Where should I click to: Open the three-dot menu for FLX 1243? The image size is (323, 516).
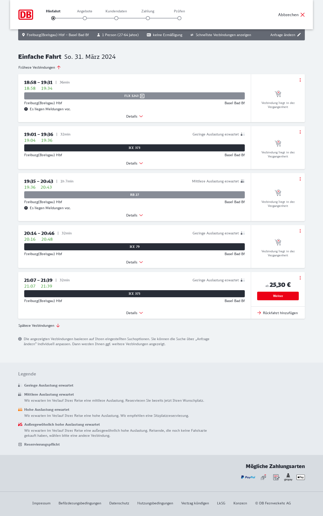click(300, 80)
